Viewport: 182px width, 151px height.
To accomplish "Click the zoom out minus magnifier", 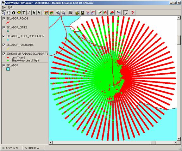I will tap(63, 13).
